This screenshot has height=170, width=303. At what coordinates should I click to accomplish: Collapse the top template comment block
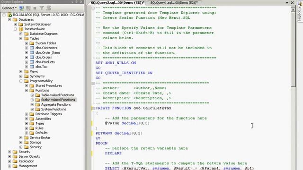click(x=93, y=8)
